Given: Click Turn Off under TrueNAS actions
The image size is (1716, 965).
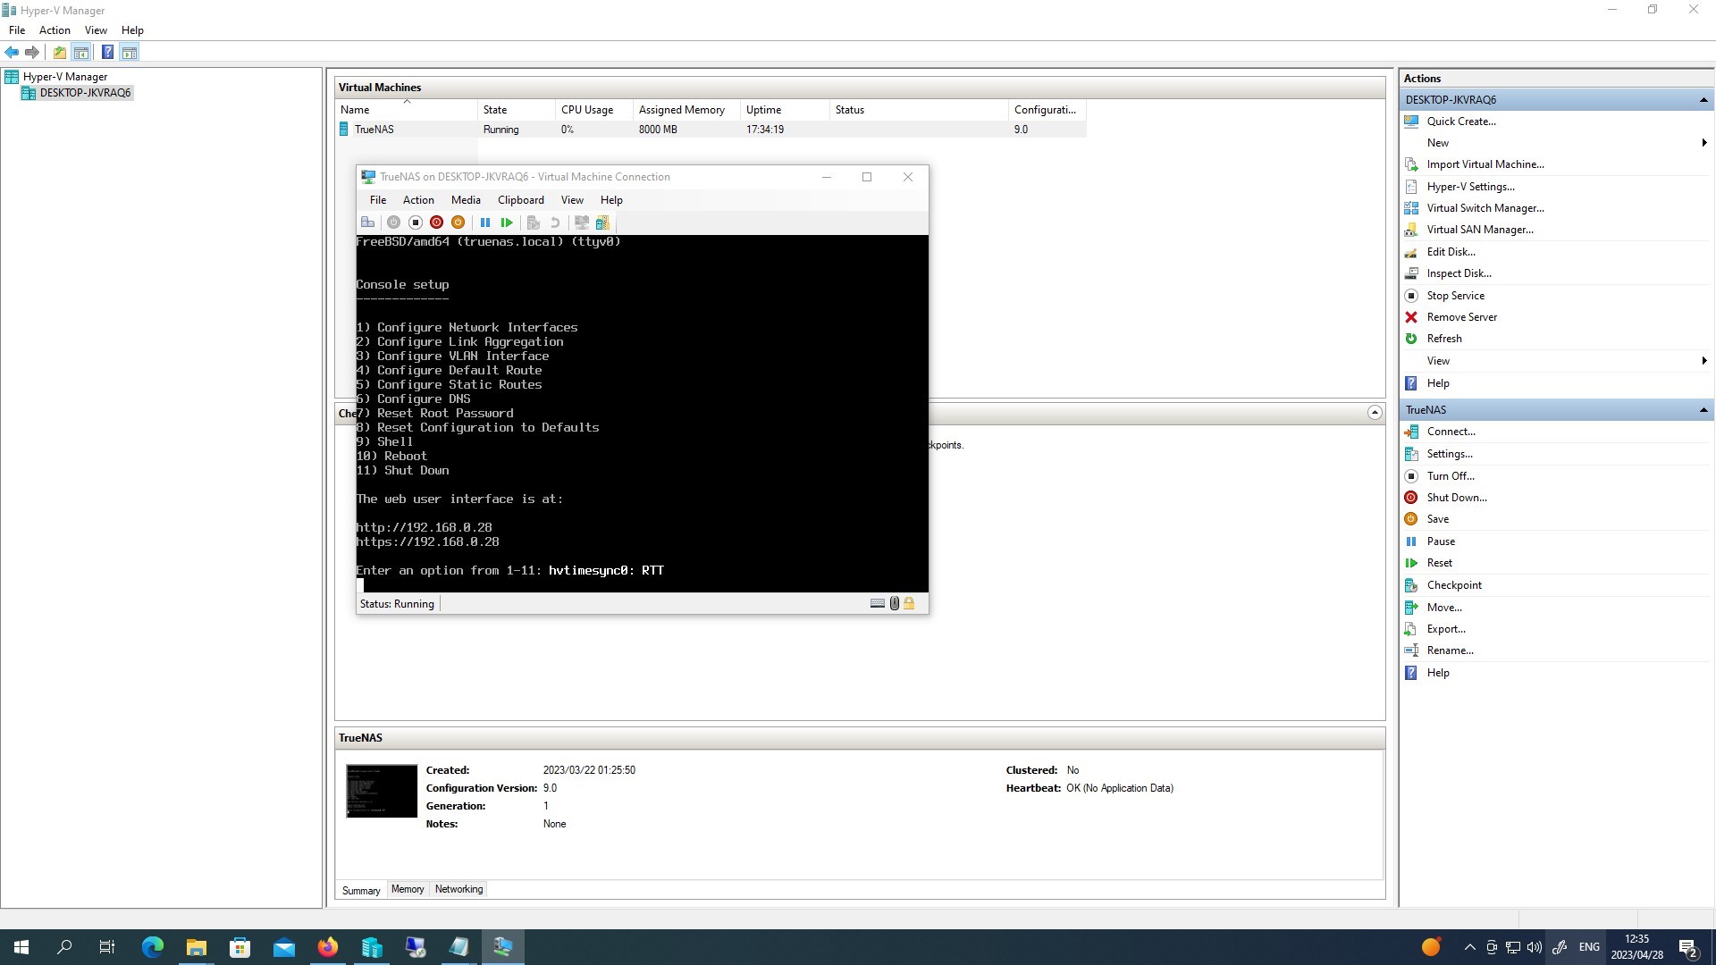Looking at the screenshot, I should (x=1451, y=476).
